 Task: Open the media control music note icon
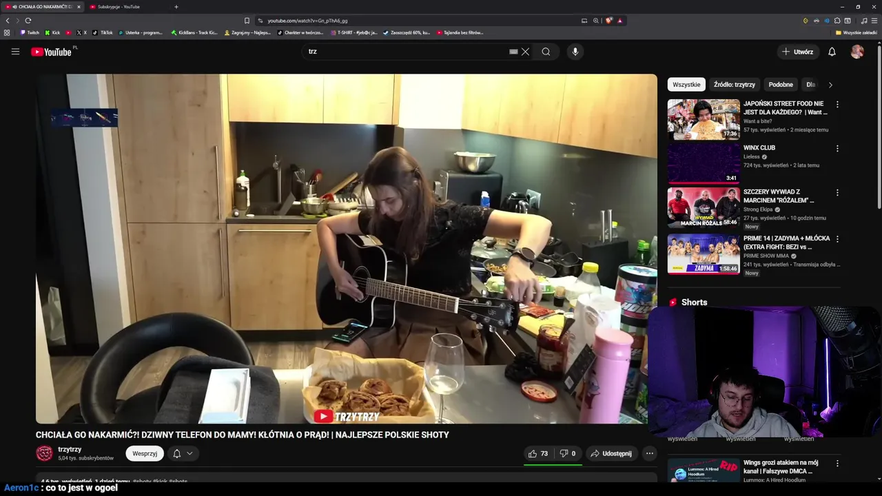pos(864,21)
